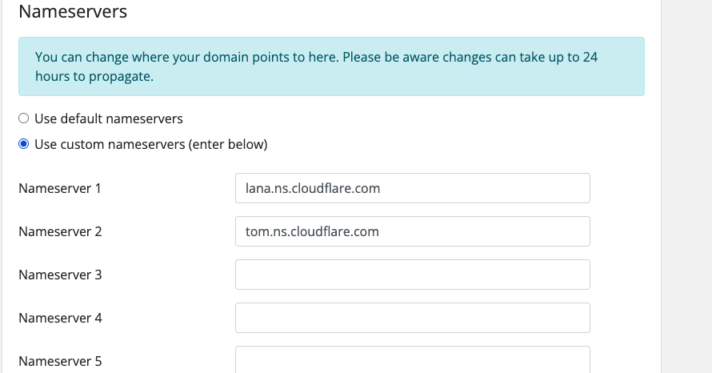Focus the Nameserver 2 input field
Viewport: 712px width, 373px height.
point(412,231)
